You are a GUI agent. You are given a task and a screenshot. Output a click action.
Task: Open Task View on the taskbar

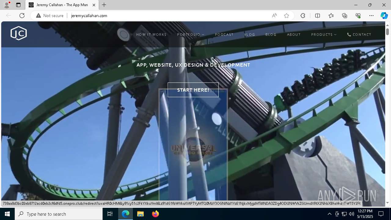click(x=110, y=214)
